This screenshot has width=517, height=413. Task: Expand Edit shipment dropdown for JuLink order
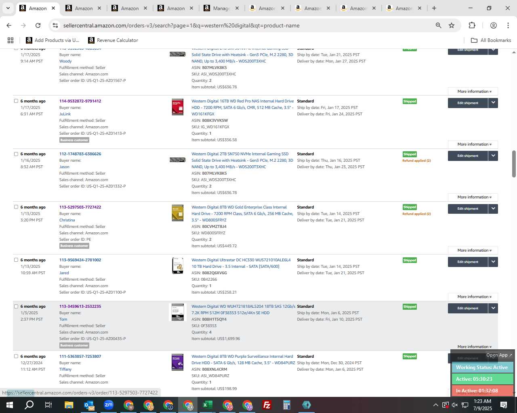coord(493,103)
